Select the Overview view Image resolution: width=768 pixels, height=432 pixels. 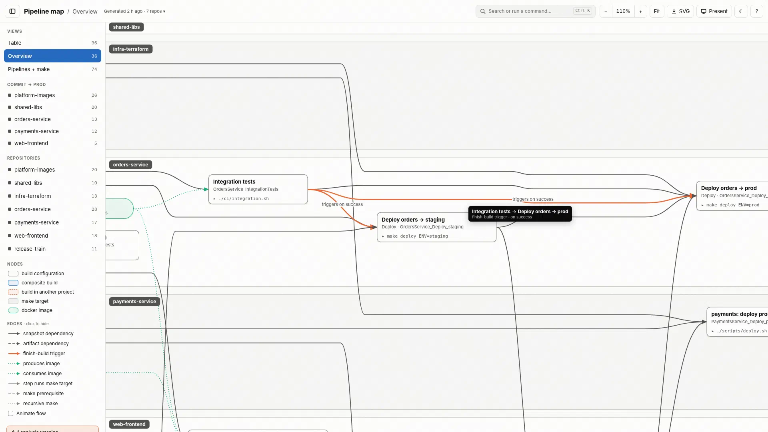click(52, 56)
